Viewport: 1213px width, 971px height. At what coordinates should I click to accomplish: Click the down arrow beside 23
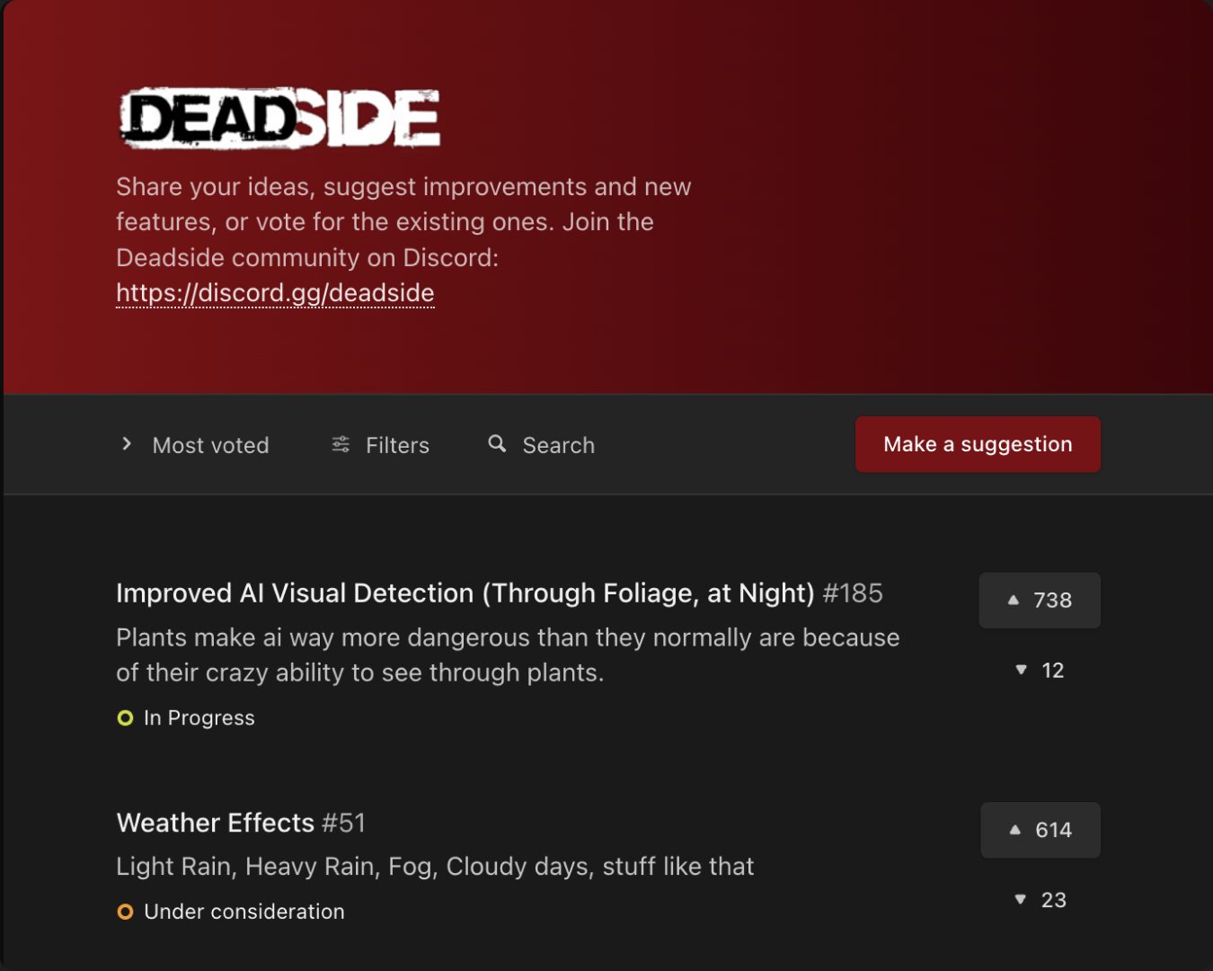(1021, 899)
